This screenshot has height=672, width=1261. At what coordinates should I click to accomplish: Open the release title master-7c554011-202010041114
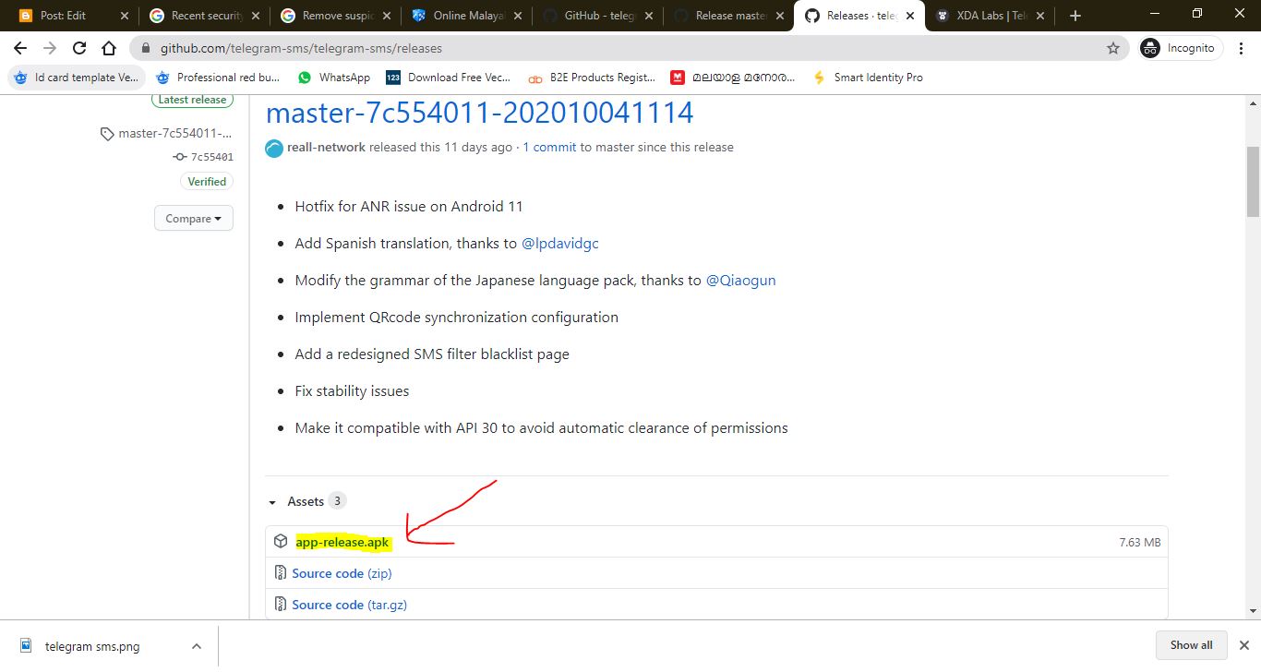[479, 113]
